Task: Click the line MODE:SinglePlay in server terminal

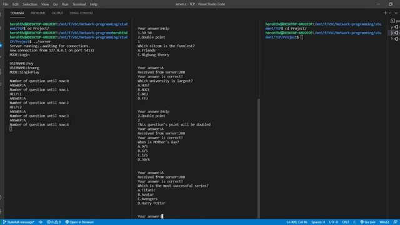Action: pos(24,72)
